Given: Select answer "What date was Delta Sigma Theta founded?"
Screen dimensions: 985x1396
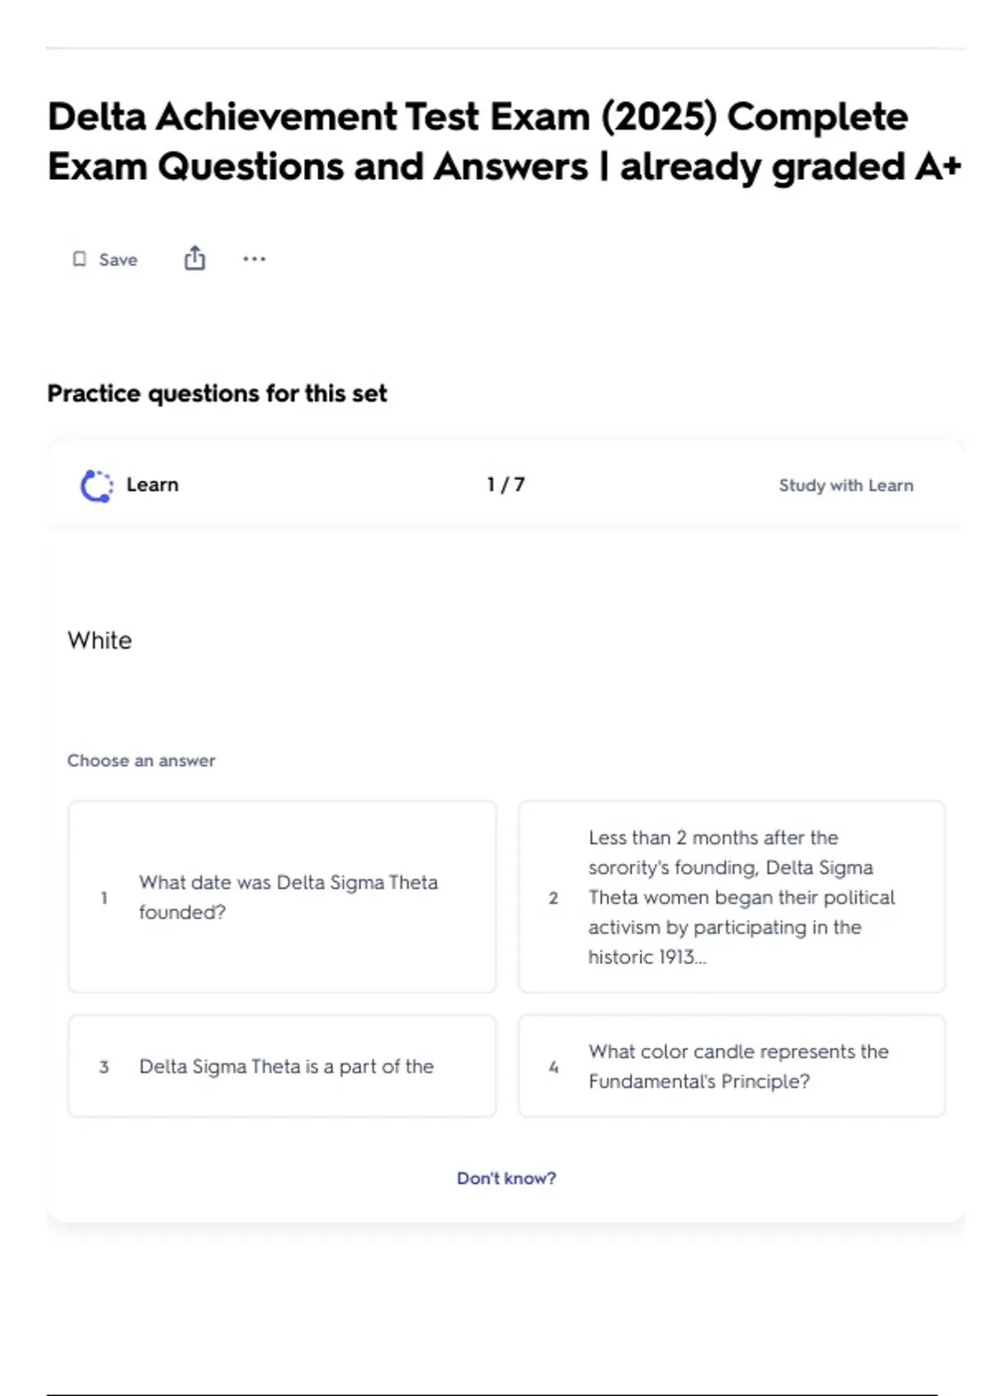Looking at the screenshot, I should pos(288,897).
